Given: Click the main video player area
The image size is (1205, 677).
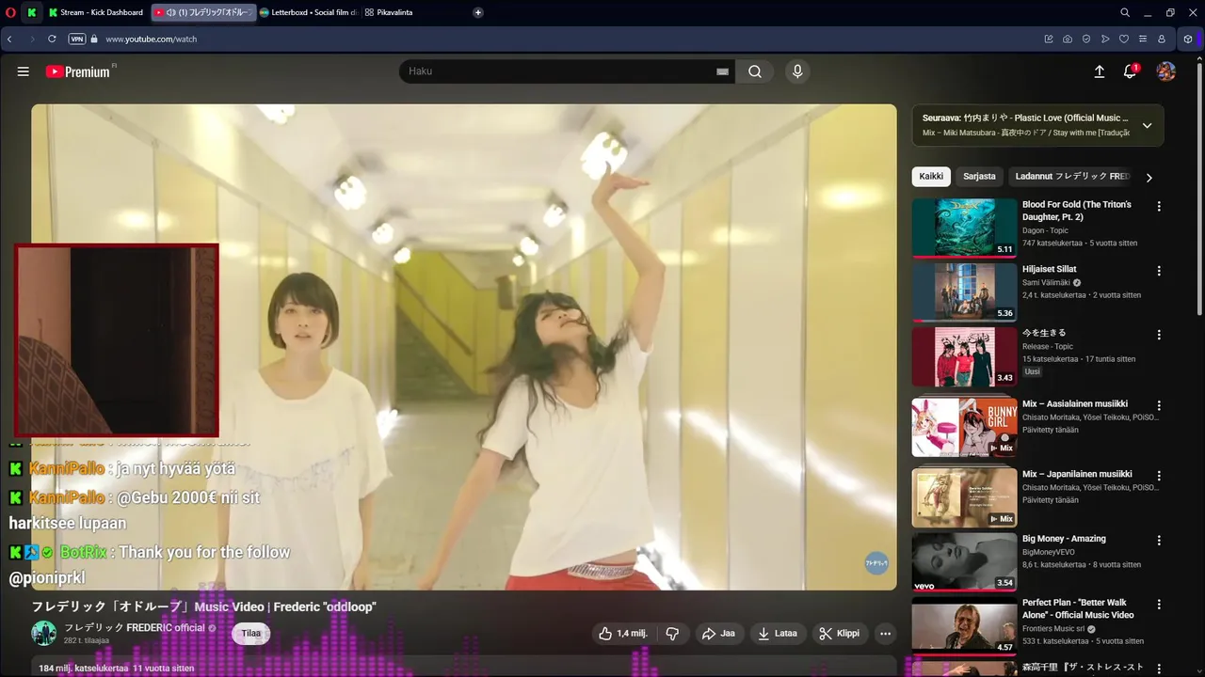Looking at the screenshot, I should pos(464,347).
